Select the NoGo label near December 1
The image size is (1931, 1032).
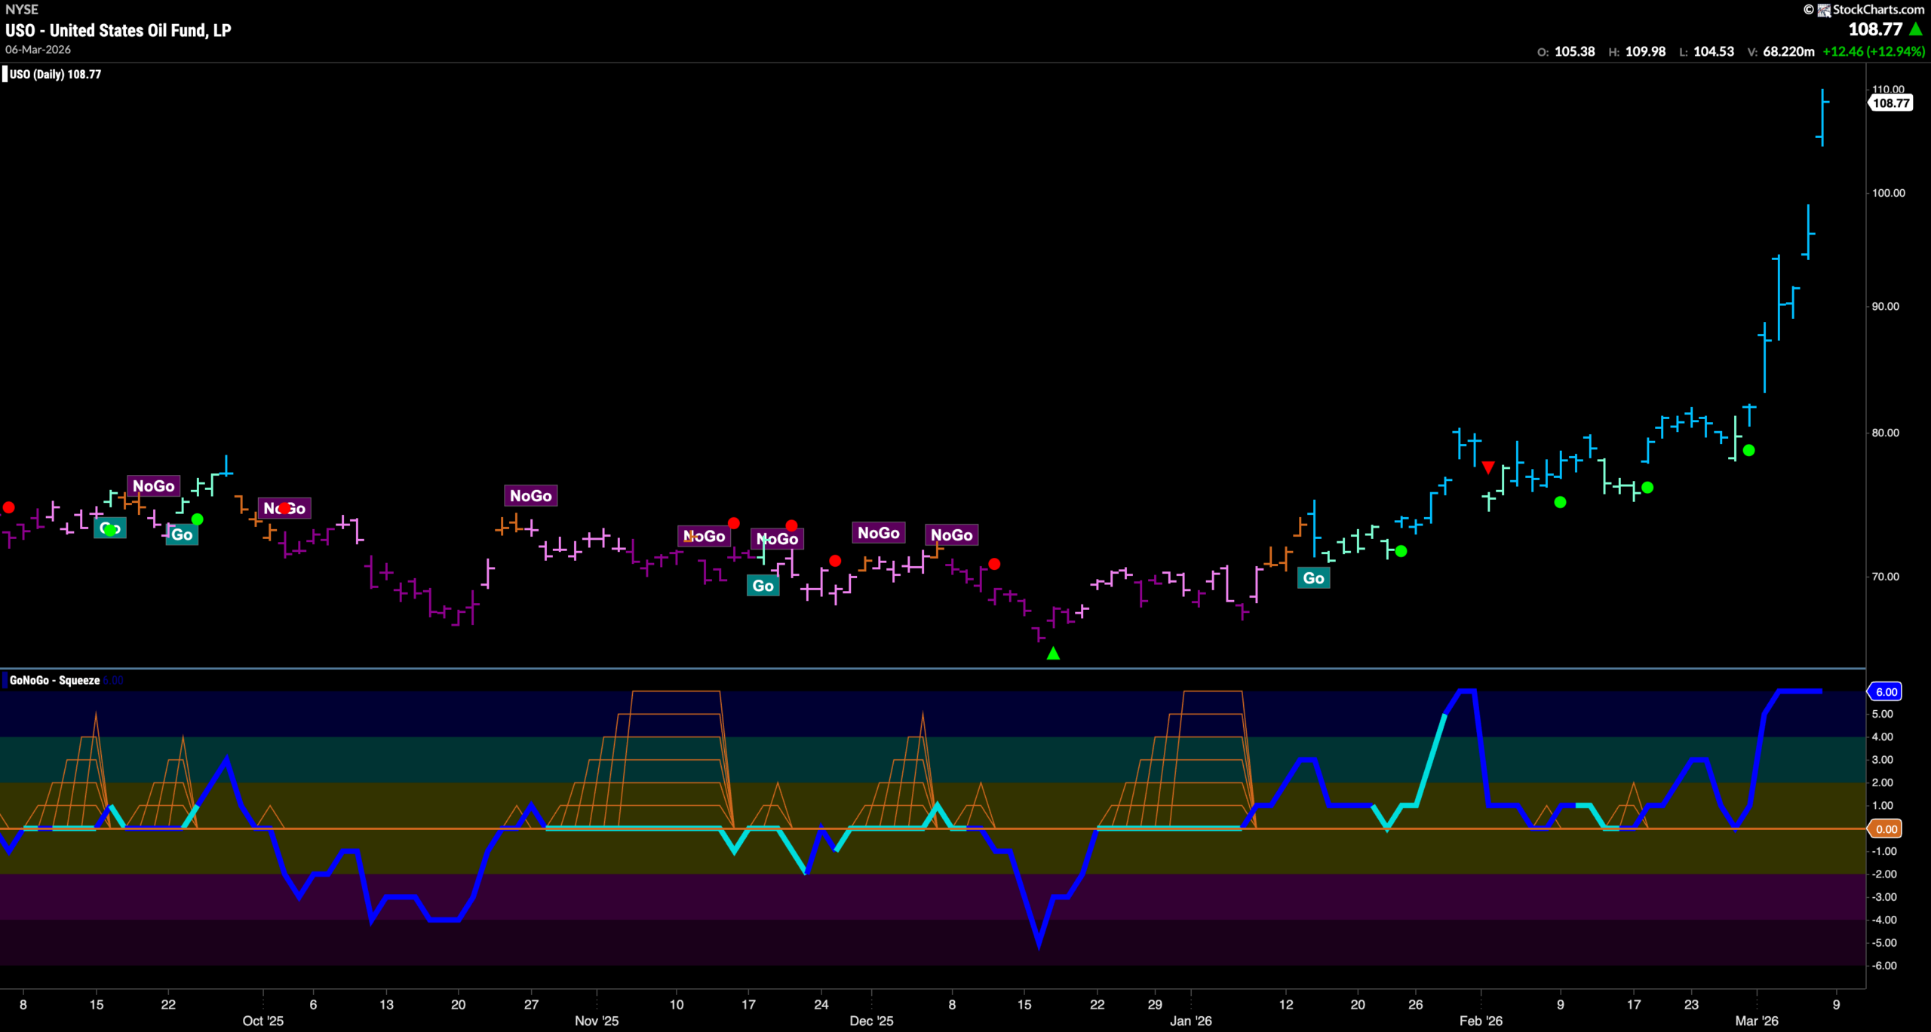click(x=879, y=533)
